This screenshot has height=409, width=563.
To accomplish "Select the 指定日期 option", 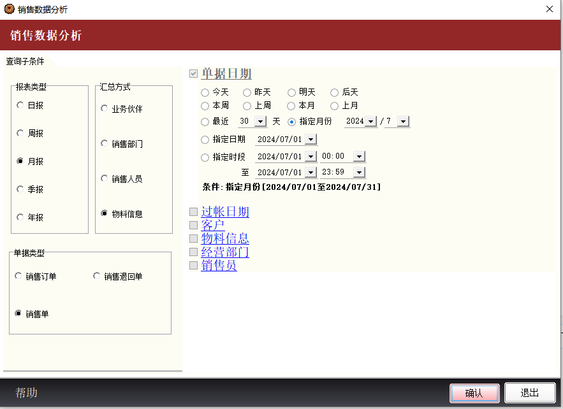I will pos(205,140).
